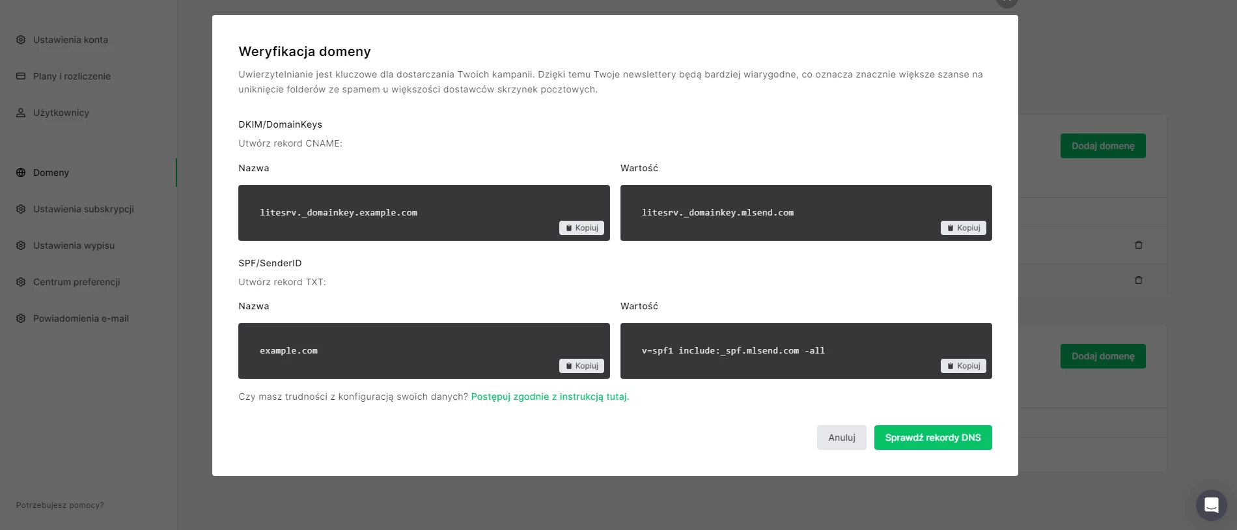This screenshot has width=1237, height=530.
Task: Copy the DKIM CNAME name value
Action: tap(581, 228)
